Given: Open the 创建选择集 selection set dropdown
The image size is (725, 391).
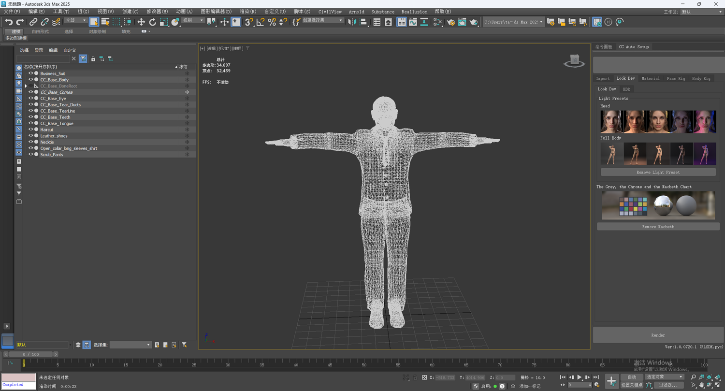Looking at the screenshot, I should 341,20.
